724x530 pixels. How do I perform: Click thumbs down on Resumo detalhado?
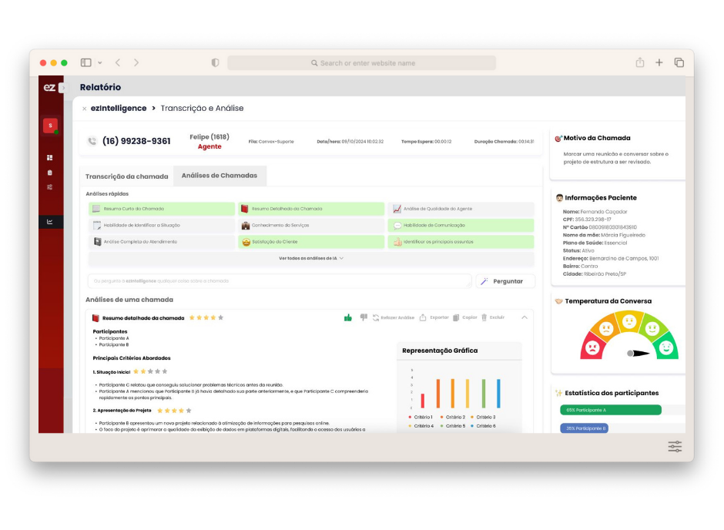point(364,317)
